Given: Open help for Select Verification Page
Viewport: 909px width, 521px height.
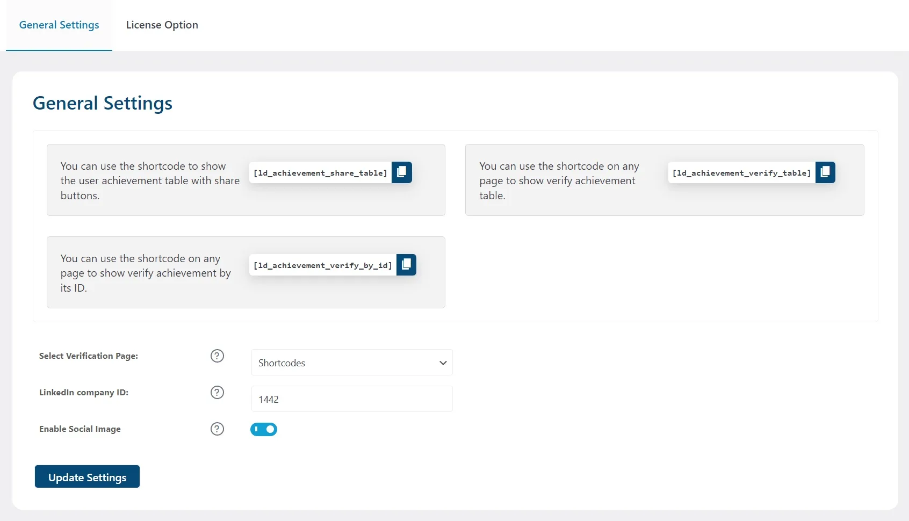Looking at the screenshot, I should pyautogui.click(x=217, y=356).
